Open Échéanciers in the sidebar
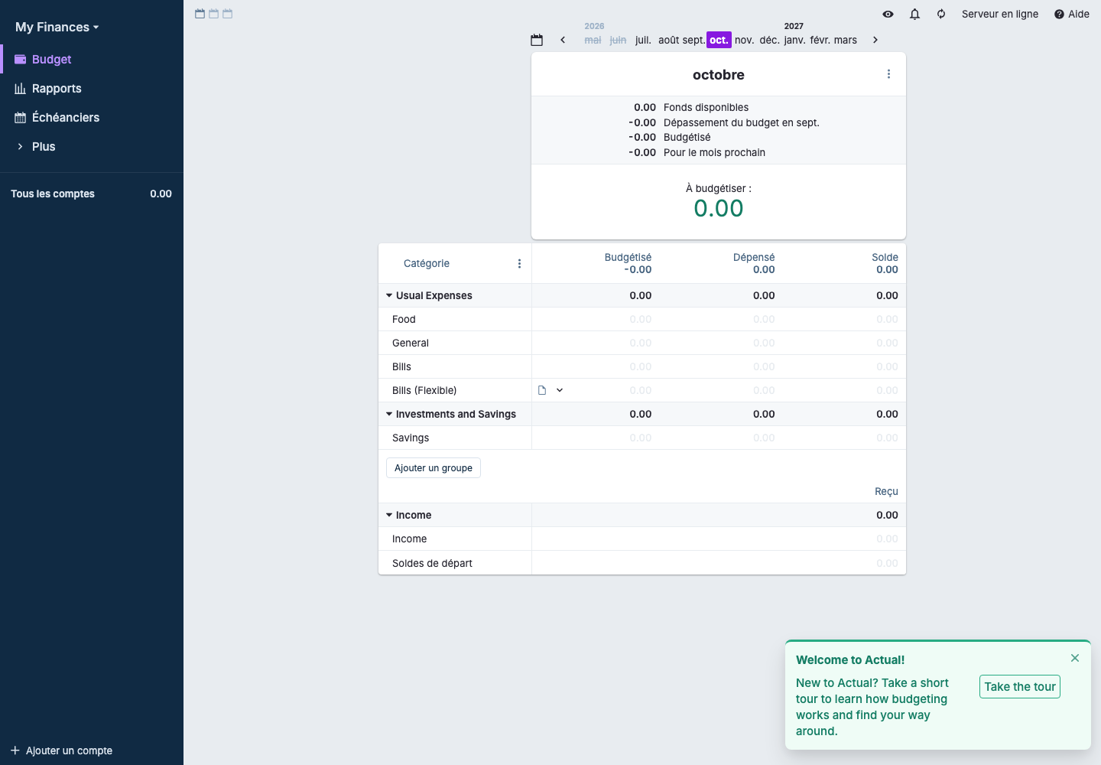This screenshot has height=765, width=1101. (x=92, y=117)
